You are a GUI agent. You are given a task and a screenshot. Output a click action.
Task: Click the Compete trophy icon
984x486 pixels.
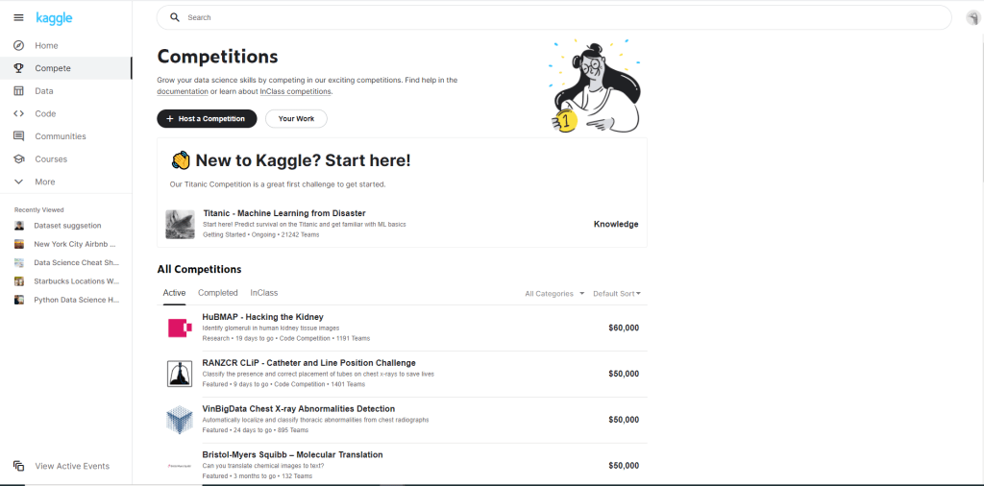click(19, 68)
